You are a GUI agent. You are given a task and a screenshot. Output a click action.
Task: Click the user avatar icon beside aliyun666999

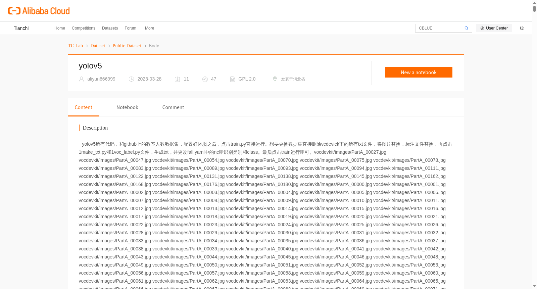pos(81,79)
